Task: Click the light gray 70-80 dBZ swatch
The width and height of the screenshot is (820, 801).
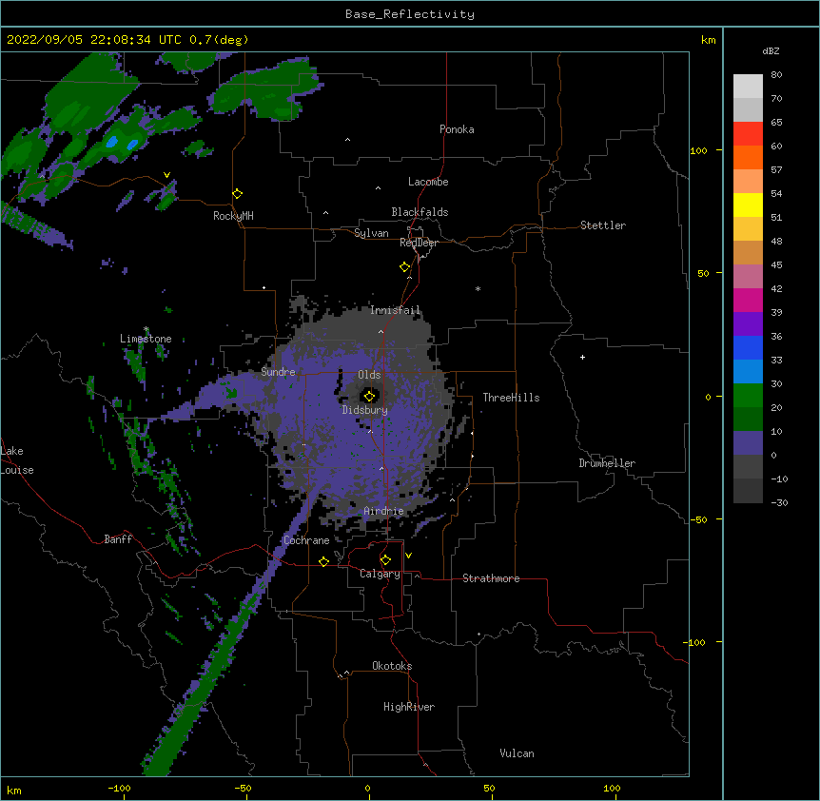Action: [748, 87]
